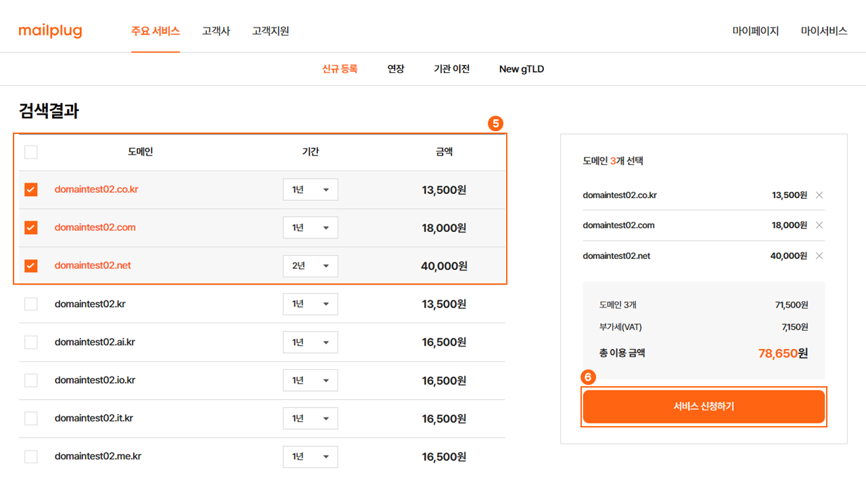Open the 고객사 menu
The height and width of the screenshot is (487, 866).
[x=216, y=31]
